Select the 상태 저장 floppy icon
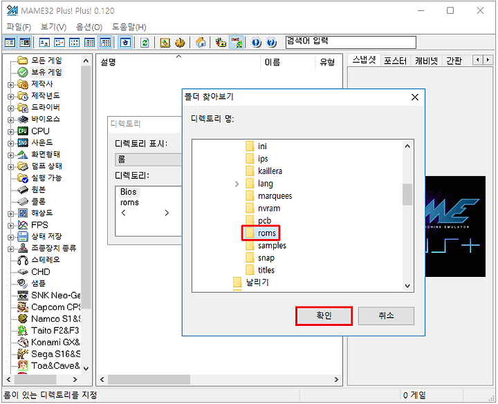 (23, 237)
